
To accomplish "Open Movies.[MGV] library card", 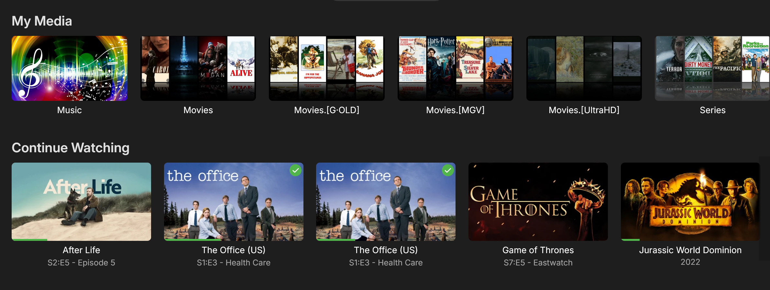I will [x=456, y=68].
